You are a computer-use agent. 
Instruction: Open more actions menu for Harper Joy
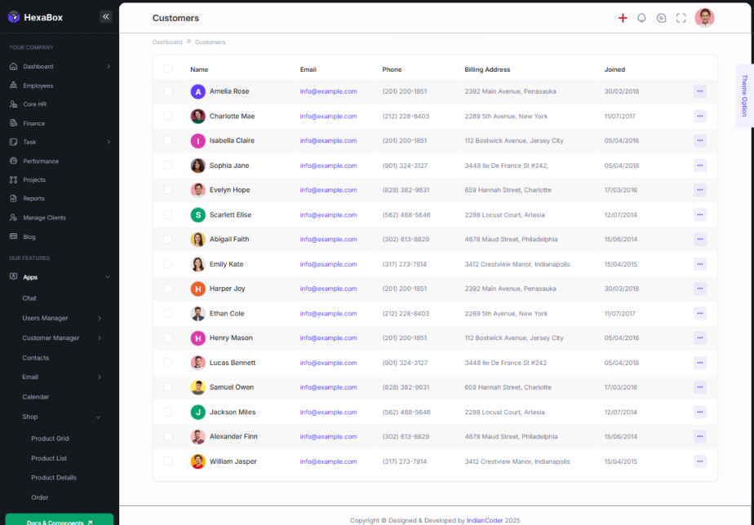click(x=699, y=289)
